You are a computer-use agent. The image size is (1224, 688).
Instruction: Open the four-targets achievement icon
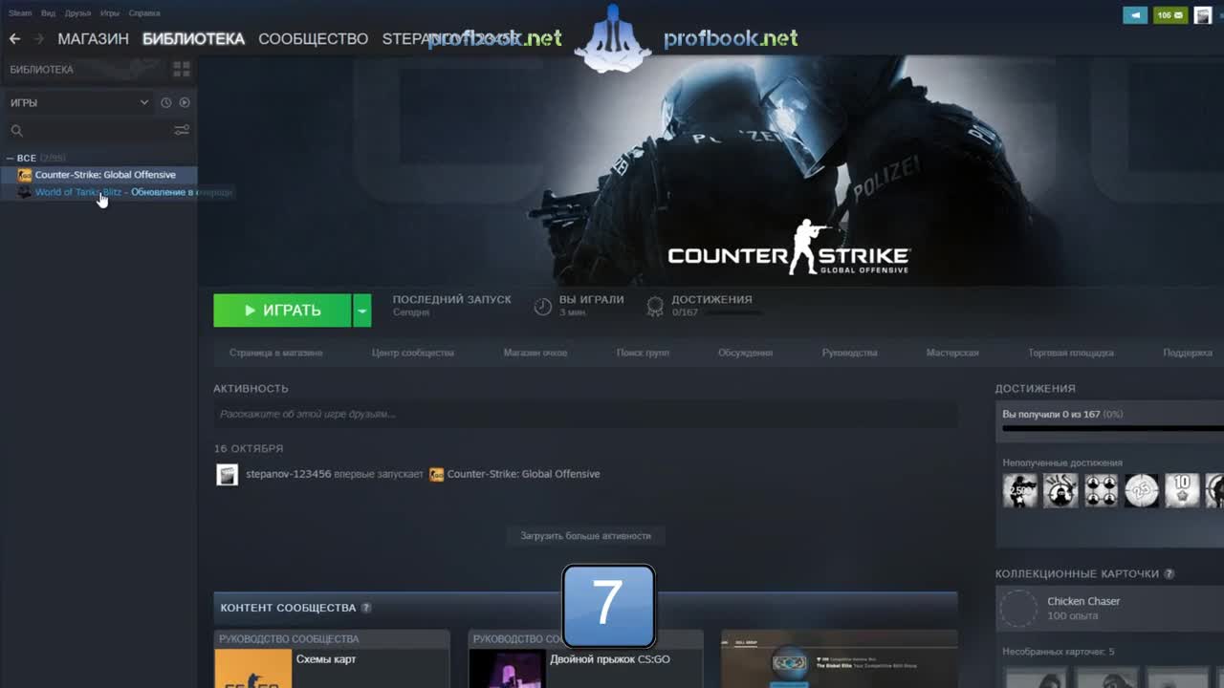[x=1101, y=490]
